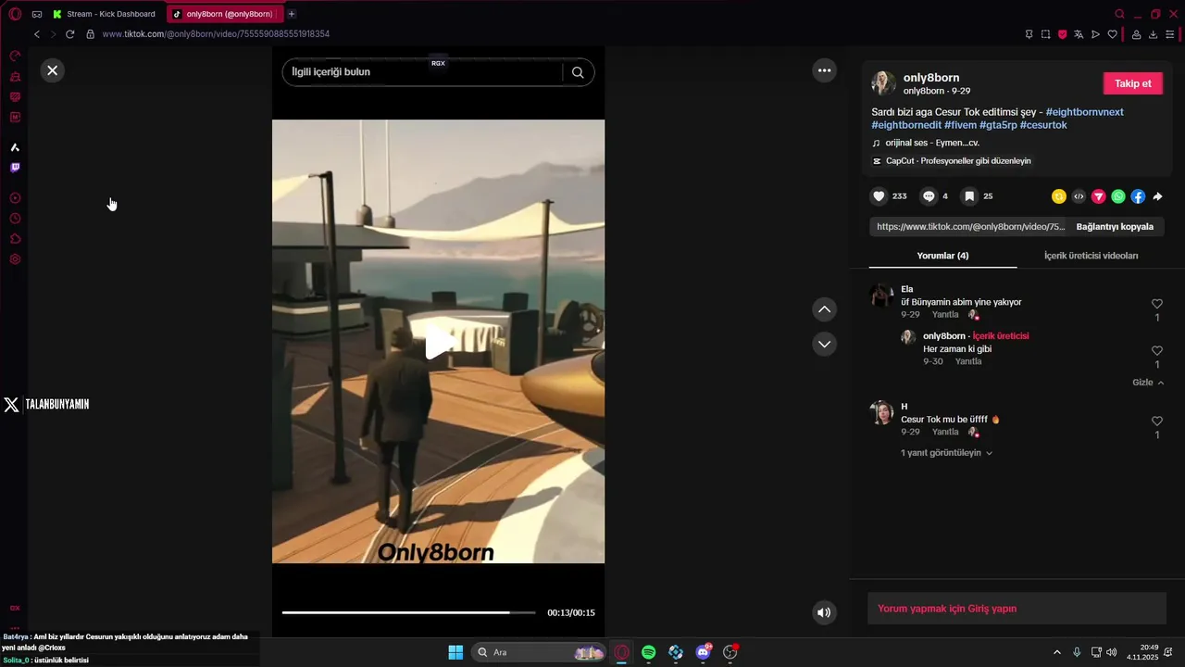Mute the video with speaker button

824,612
